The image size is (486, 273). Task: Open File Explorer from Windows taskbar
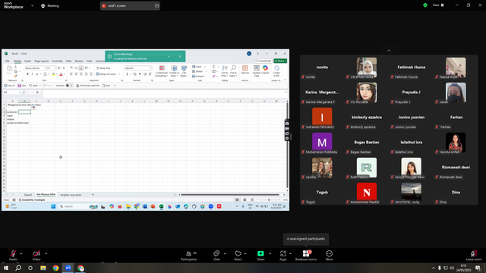coord(43,268)
